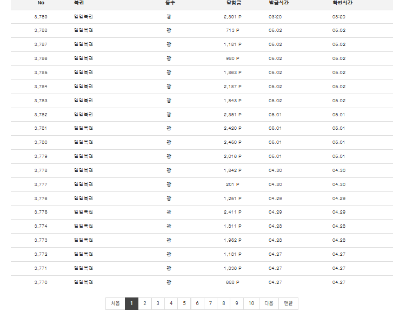This screenshot has height=318, width=413.
Task: Click the No column header
Action: (41, 3)
